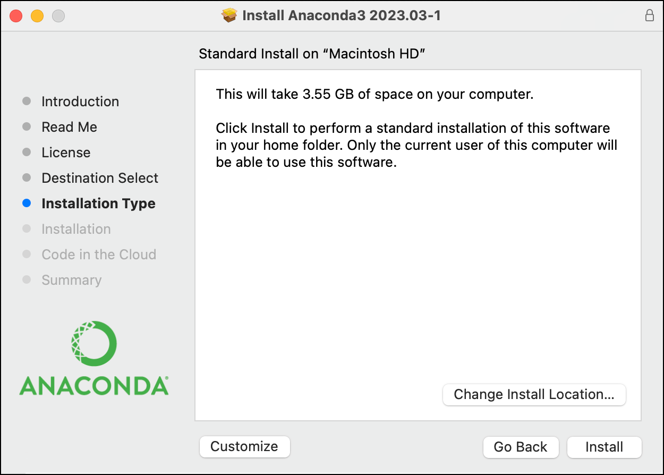
Task: Click the Anaconda package box icon
Action: (x=229, y=16)
